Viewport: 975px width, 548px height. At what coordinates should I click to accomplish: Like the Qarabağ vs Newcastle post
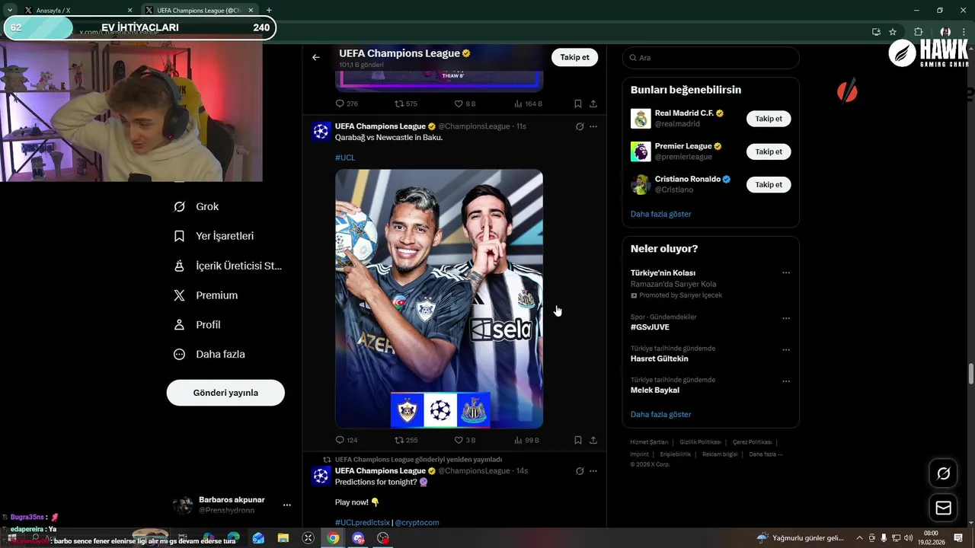pyautogui.click(x=465, y=440)
